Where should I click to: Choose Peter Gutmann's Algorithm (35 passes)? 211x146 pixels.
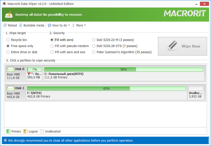coord(94,52)
